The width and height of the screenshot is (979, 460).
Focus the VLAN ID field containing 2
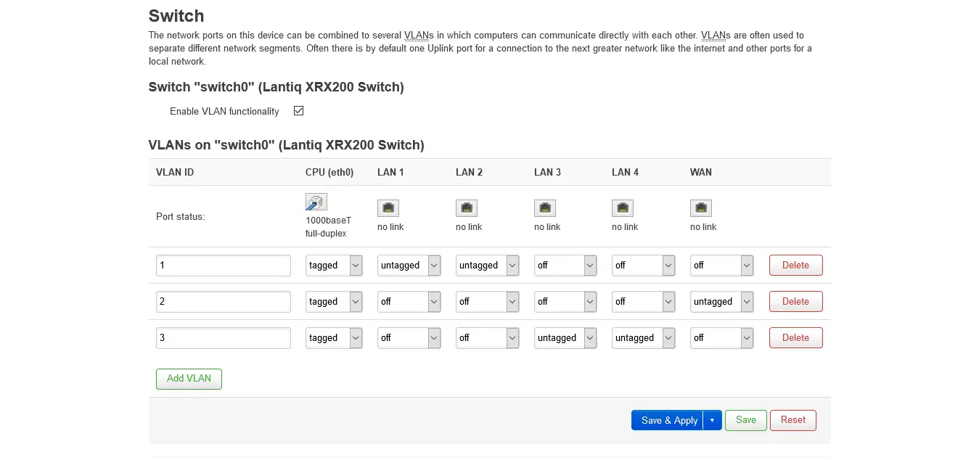tap(224, 302)
